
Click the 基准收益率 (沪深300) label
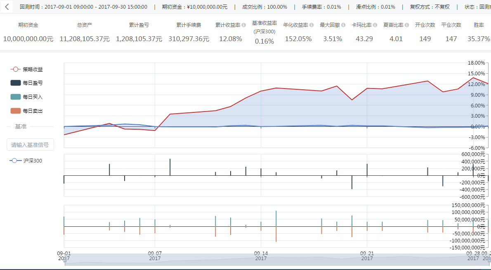pos(264,27)
